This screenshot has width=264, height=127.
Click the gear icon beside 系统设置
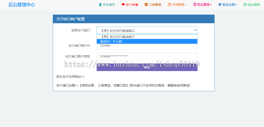click(220, 5)
